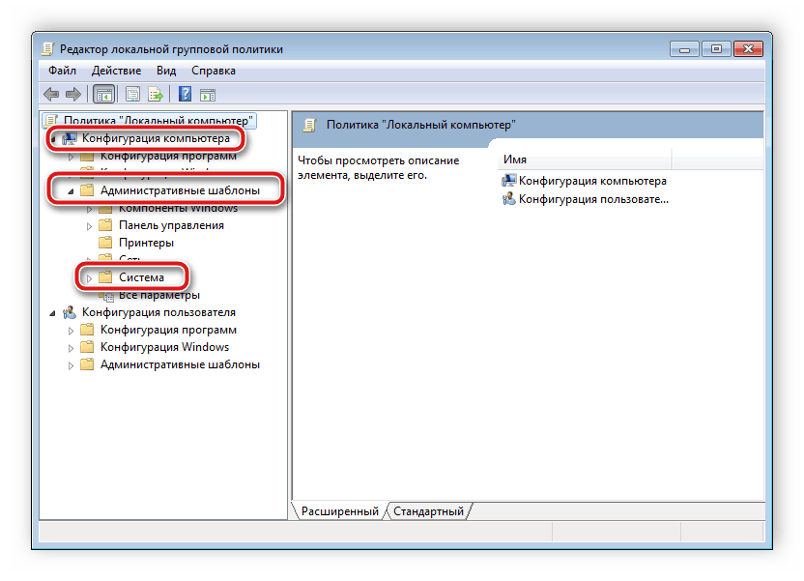Image resolution: width=804 pixels, height=581 pixels.
Task: Select the Forward navigation arrow icon
Action: point(74,94)
